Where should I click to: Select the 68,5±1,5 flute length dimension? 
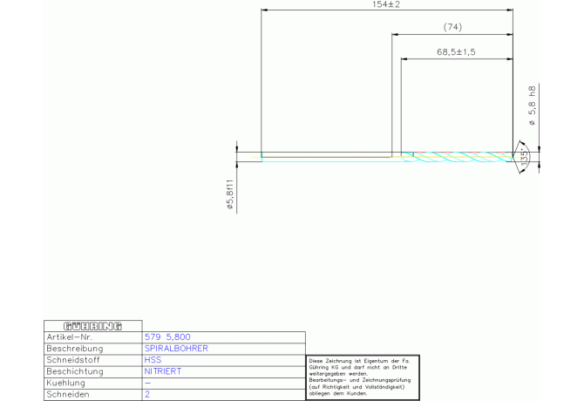[456, 52]
